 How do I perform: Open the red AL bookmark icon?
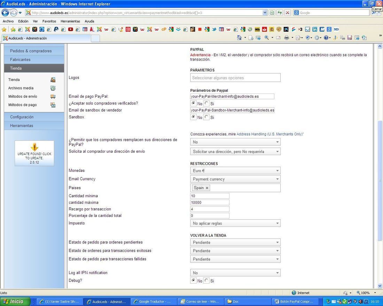point(92,29)
